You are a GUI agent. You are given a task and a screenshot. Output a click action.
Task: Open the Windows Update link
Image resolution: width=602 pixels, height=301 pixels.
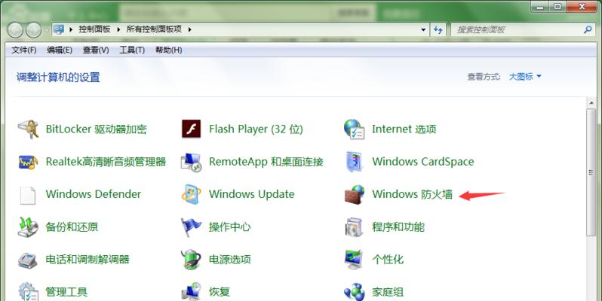(x=251, y=194)
